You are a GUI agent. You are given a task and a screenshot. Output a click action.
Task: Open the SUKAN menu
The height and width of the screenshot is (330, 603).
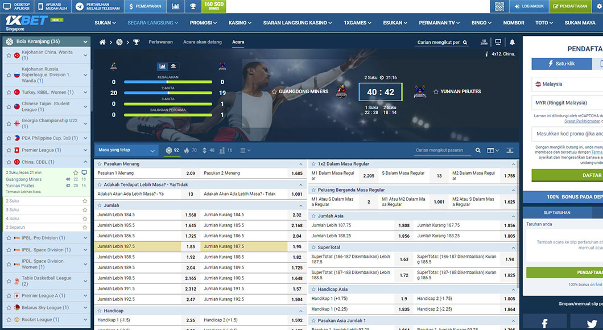click(105, 23)
